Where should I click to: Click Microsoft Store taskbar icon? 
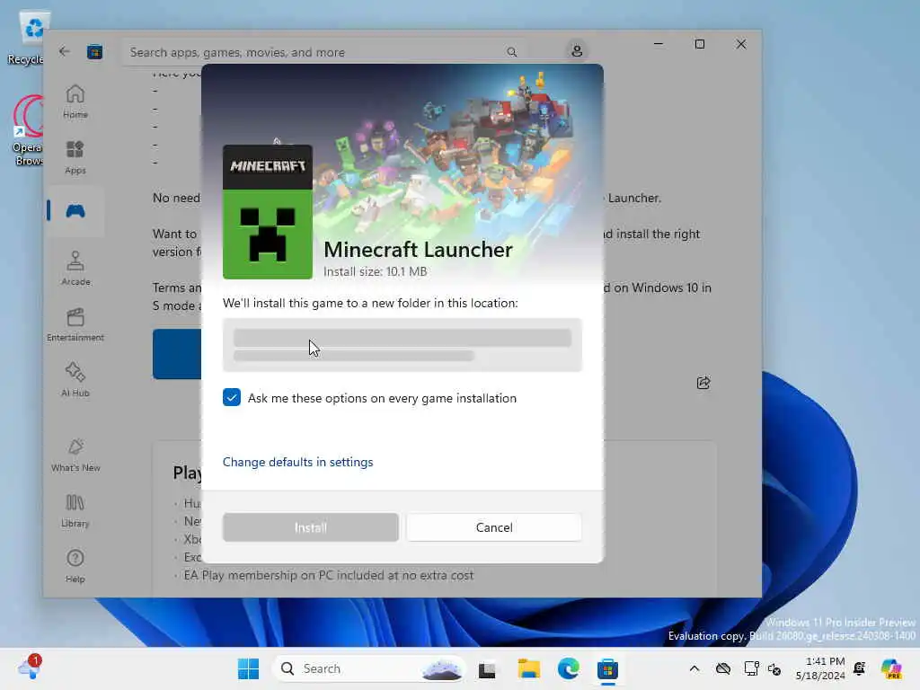tap(607, 668)
